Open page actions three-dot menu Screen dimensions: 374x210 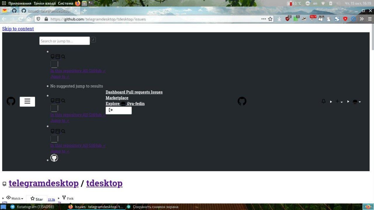(x=264, y=19)
